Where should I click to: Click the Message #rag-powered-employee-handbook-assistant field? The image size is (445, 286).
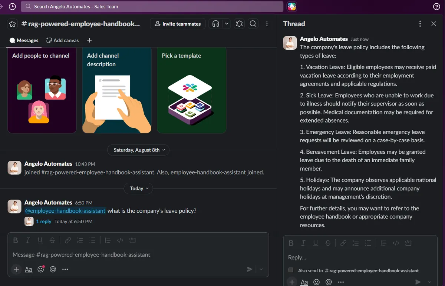point(138,255)
